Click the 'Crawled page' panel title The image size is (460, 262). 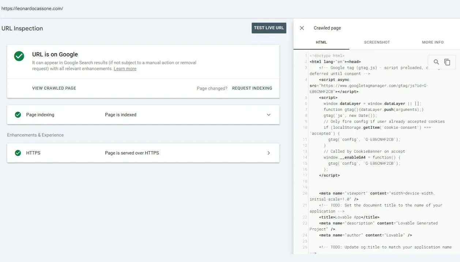click(327, 28)
